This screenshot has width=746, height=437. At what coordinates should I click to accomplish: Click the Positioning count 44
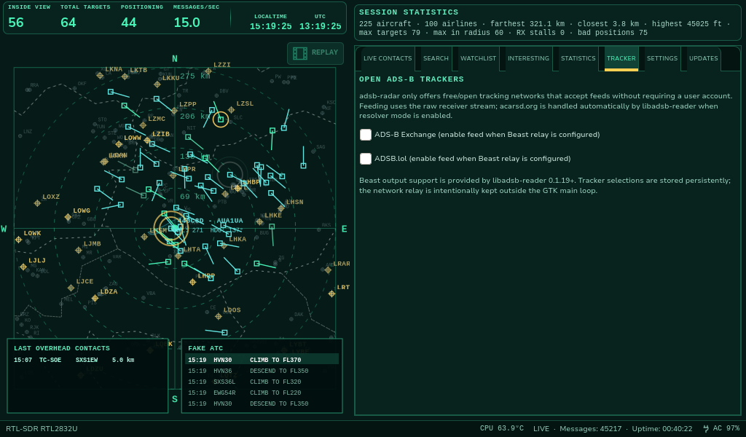pos(128,23)
